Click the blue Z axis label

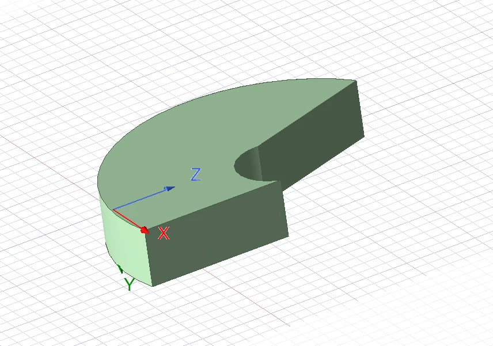coord(196,174)
